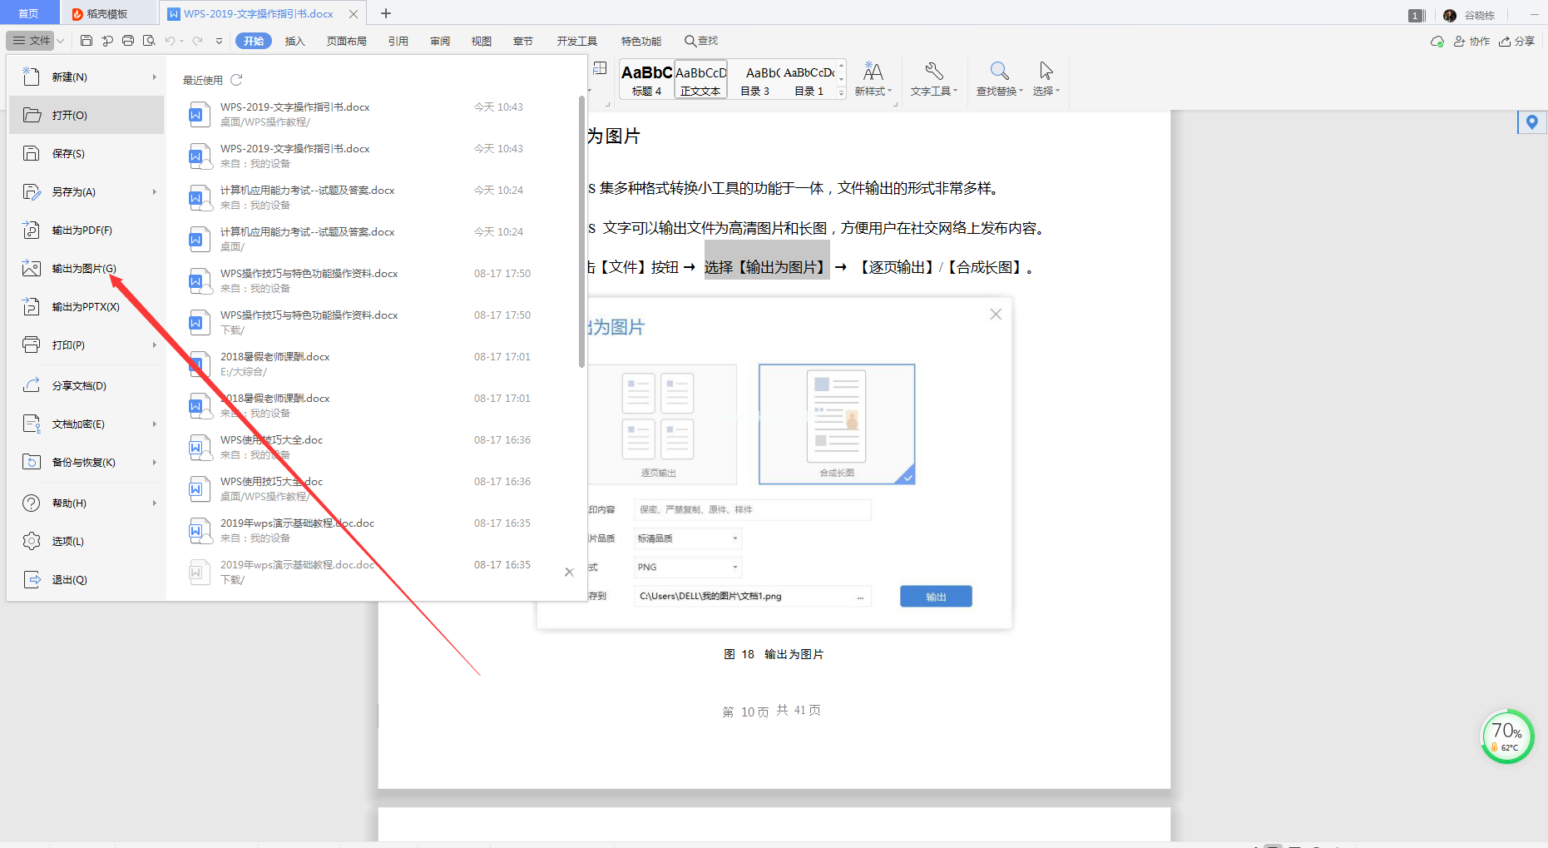
Task: Click the 查找替换 magnifier icon
Action: coord(999,71)
